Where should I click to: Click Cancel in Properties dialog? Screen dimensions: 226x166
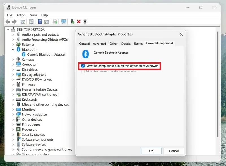tap(174, 151)
